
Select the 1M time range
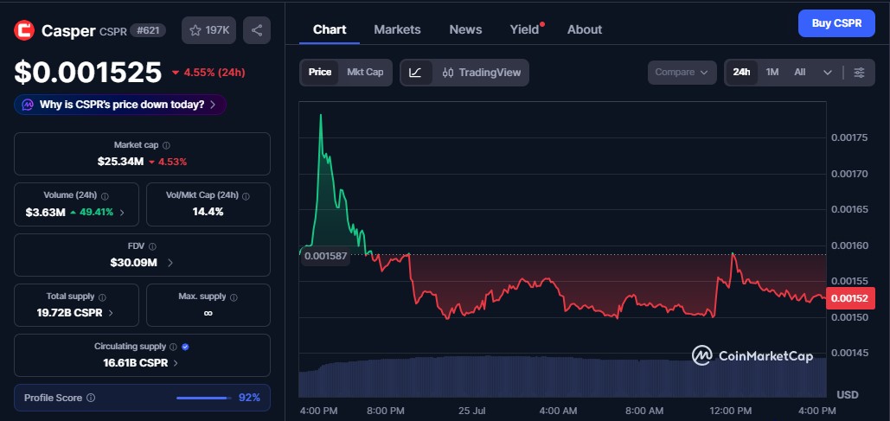(x=772, y=73)
